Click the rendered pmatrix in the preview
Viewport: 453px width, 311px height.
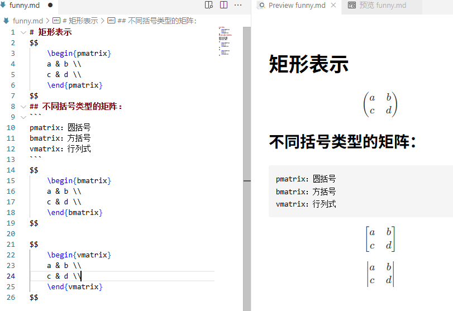pos(380,104)
